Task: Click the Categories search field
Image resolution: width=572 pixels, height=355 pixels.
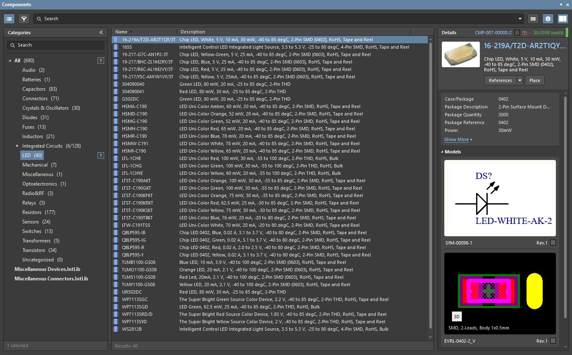Action: (56, 45)
